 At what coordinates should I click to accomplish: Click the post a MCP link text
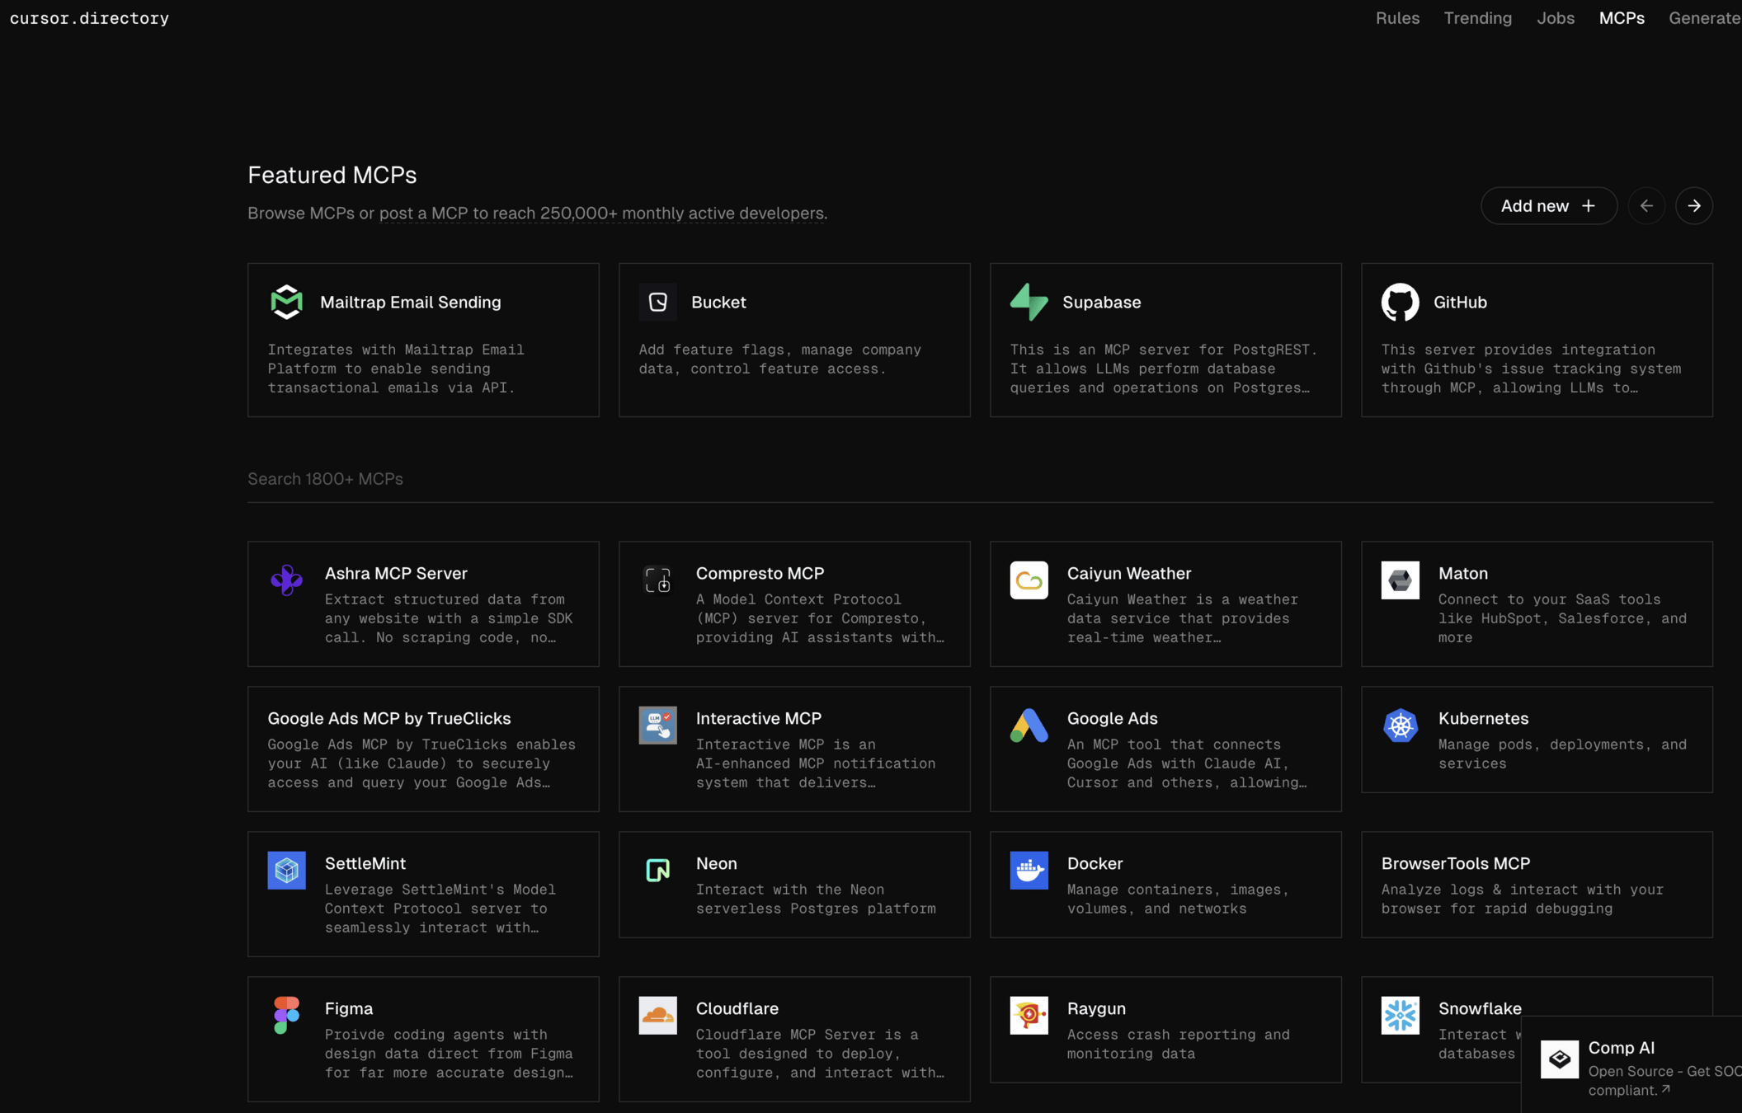pyautogui.click(x=423, y=214)
